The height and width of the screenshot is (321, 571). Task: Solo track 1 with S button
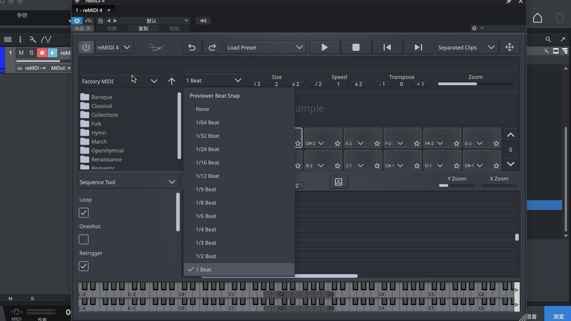(31, 53)
